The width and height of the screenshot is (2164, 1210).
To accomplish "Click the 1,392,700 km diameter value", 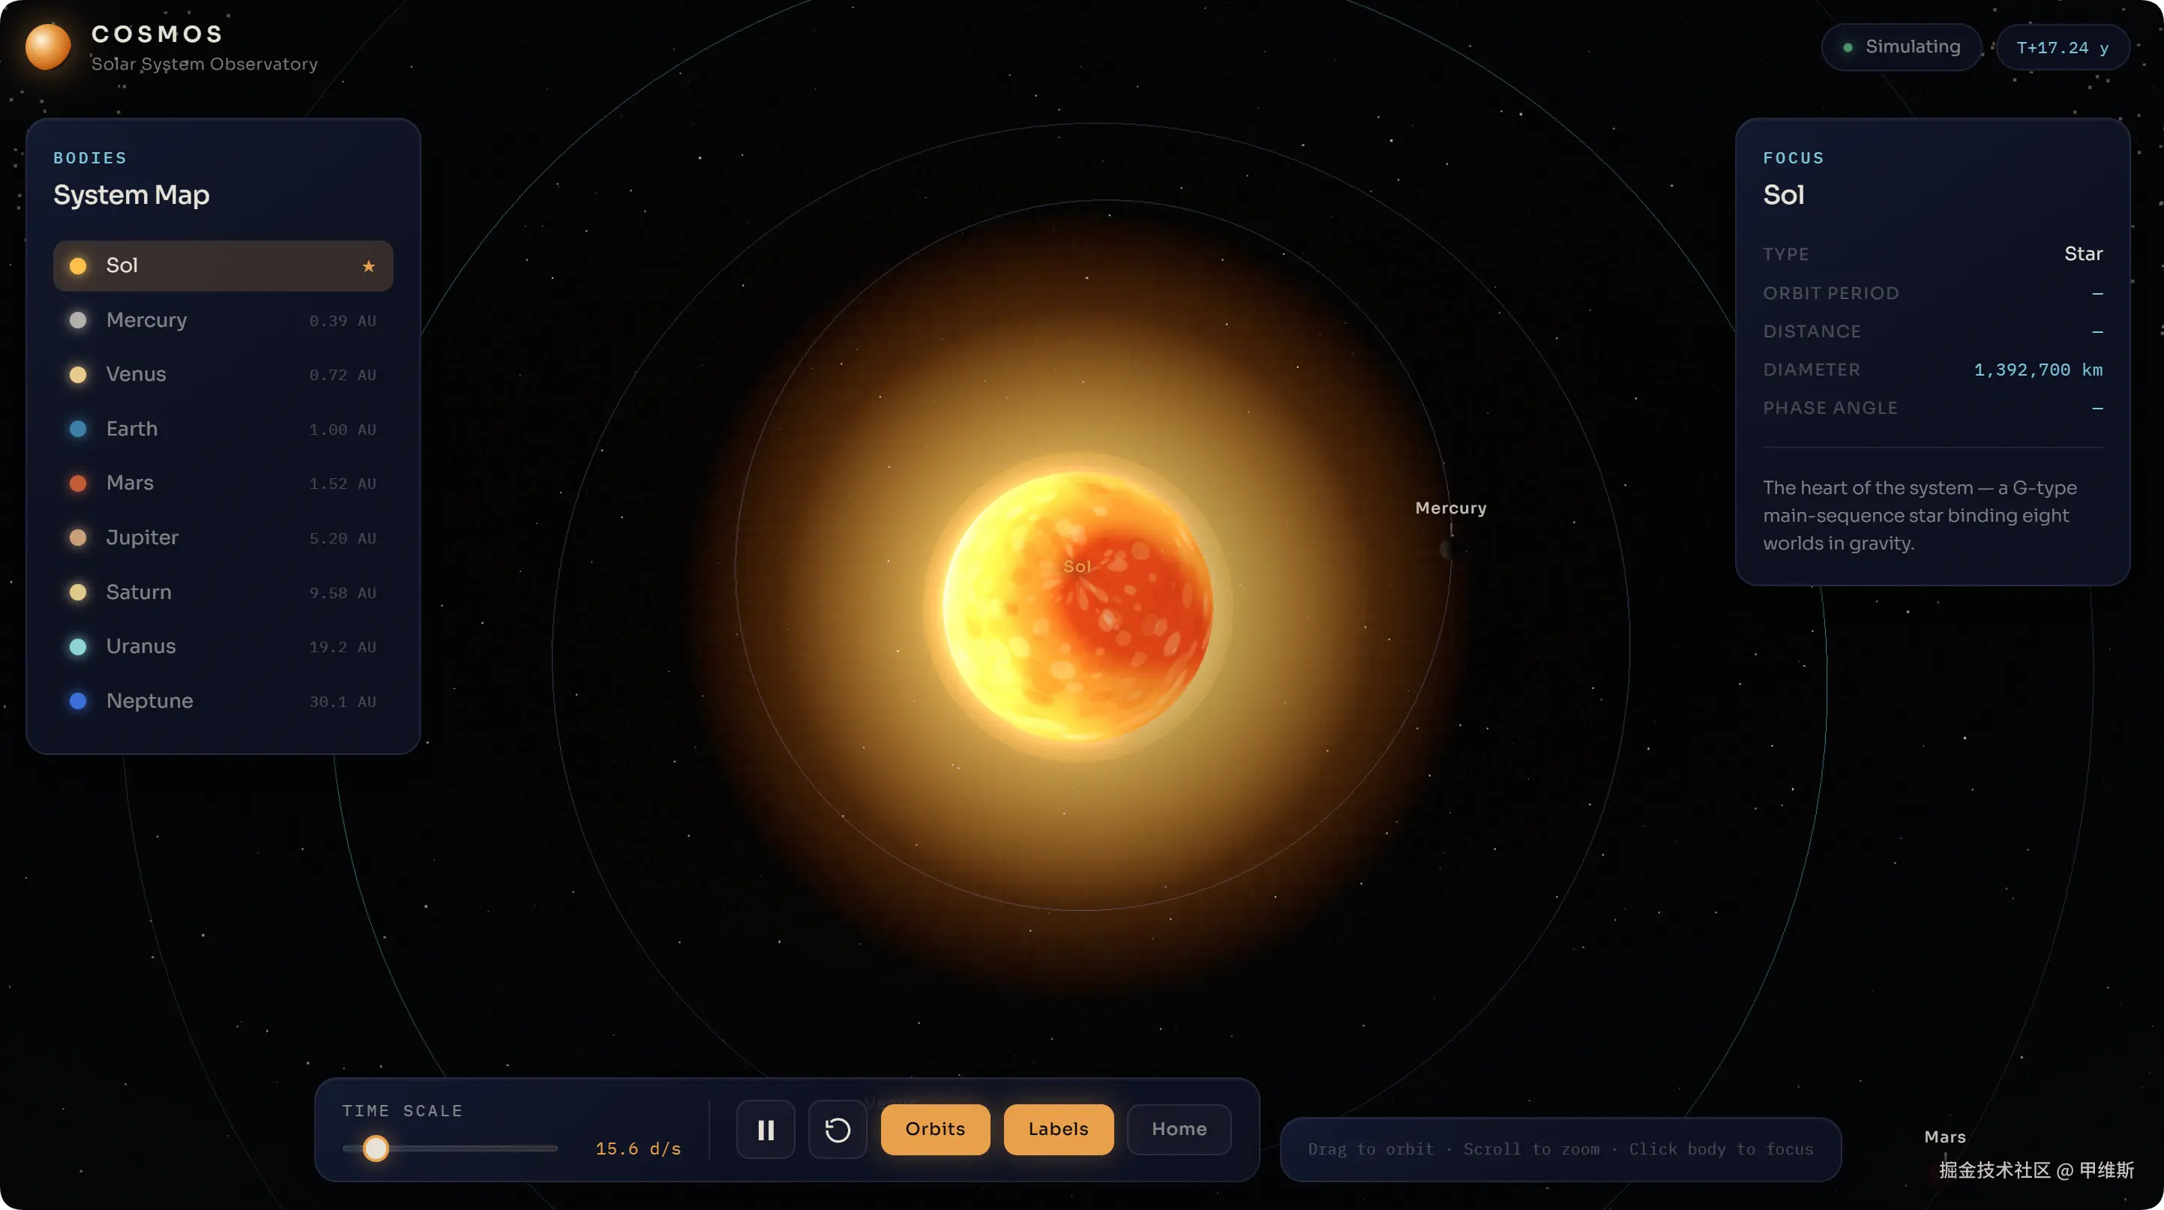I will coord(2038,370).
